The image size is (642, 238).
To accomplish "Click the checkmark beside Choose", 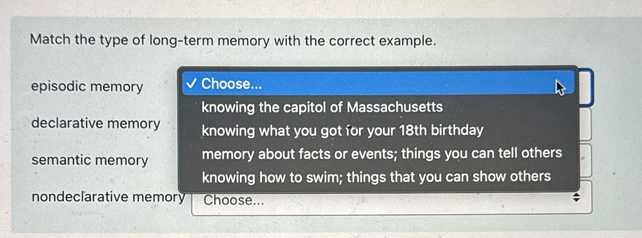I will pyautogui.click(x=192, y=84).
